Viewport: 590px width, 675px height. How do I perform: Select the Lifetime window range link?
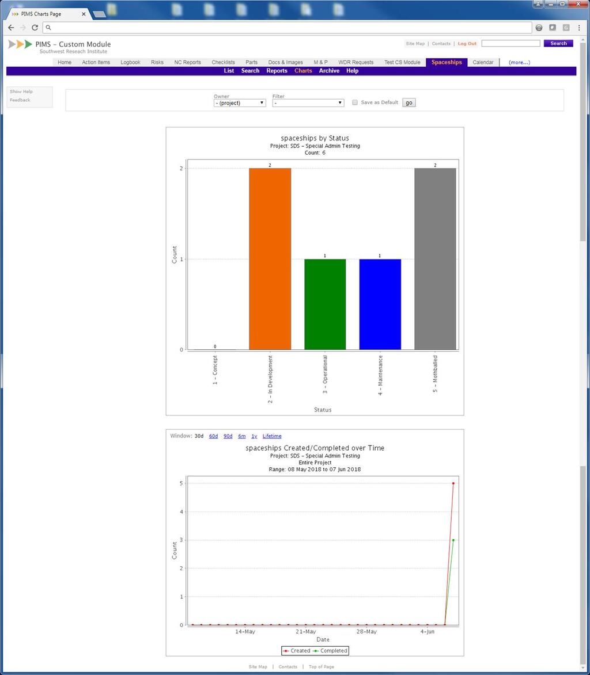click(x=271, y=436)
